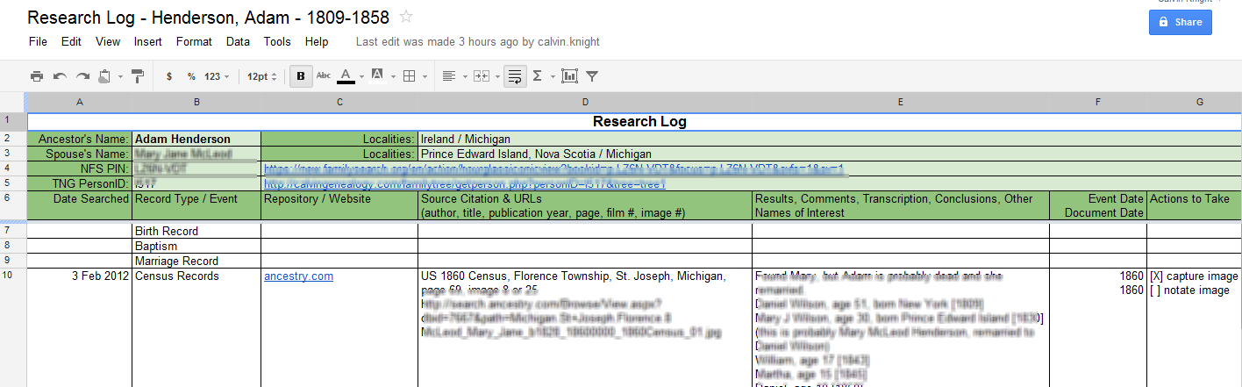This screenshot has height=387, width=1242.
Task: Expand the borders dropdown arrow
Action: (x=425, y=76)
